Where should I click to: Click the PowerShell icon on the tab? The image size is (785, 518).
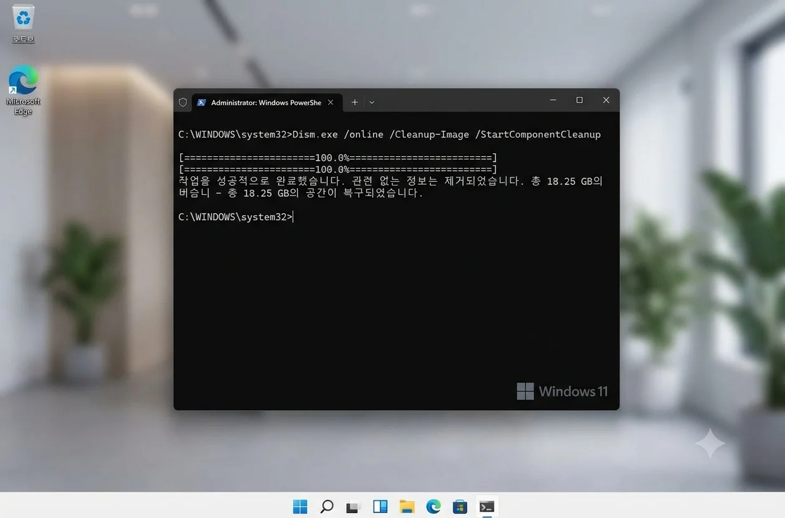201,102
